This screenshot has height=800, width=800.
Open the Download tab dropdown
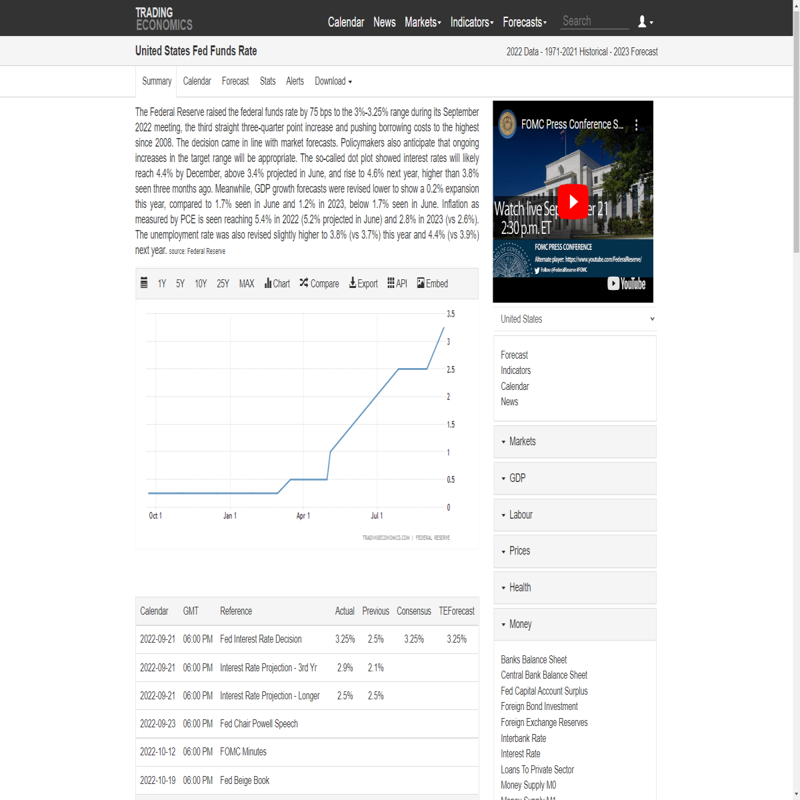(333, 81)
